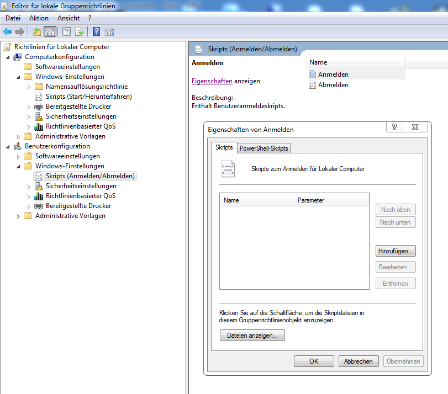Toggle the Show/Hide console tree icon

[x=50, y=31]
